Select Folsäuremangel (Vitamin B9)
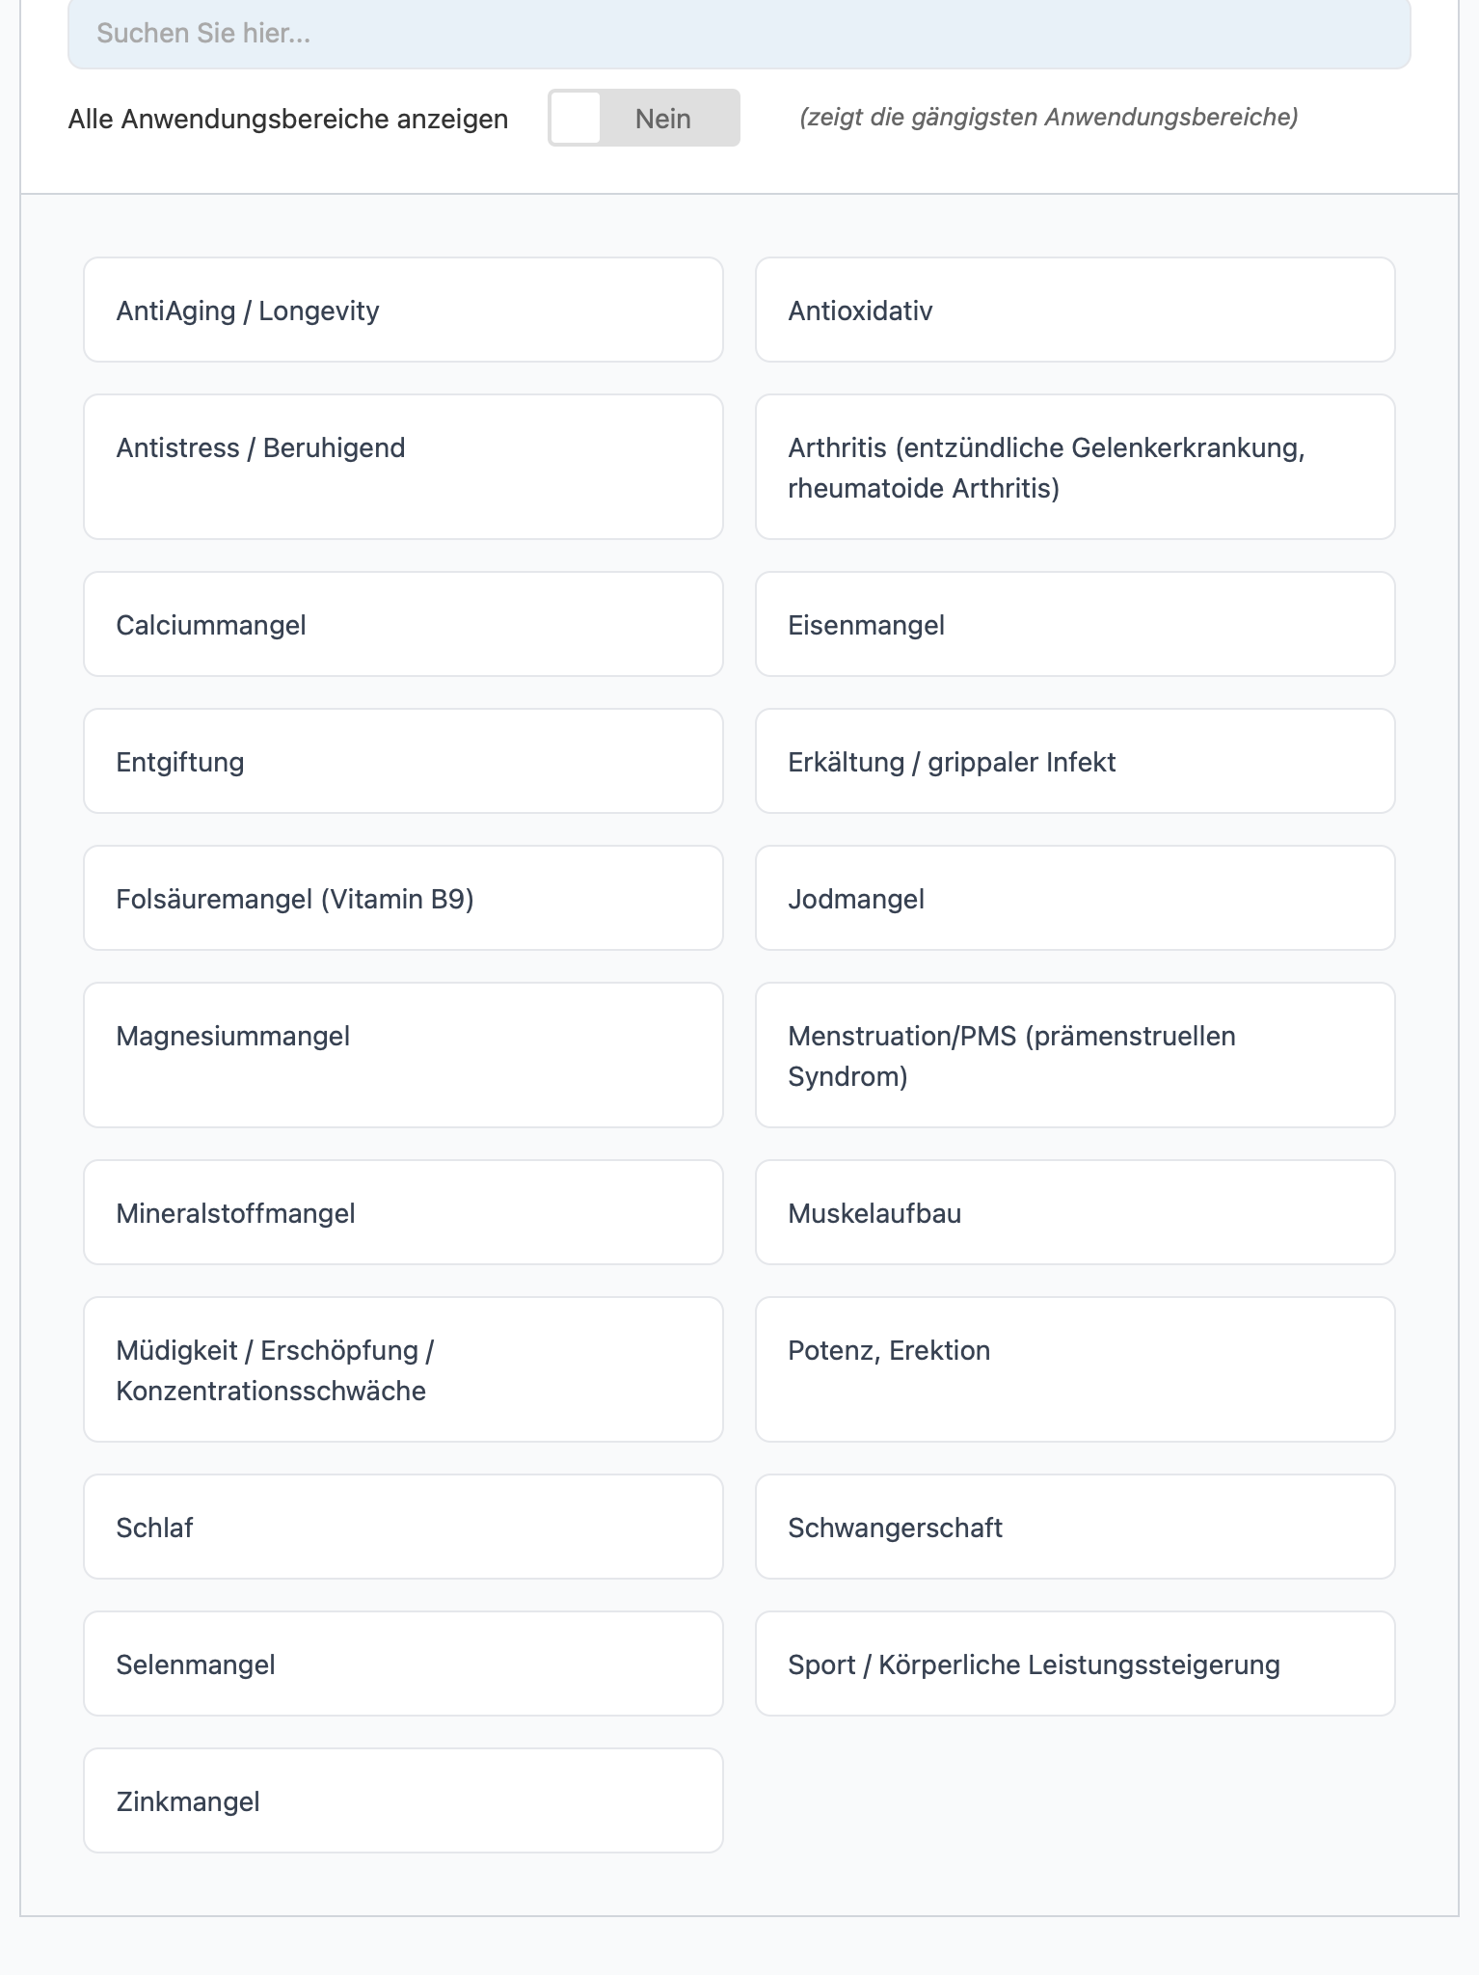The width and height of the screenshot is (1479, 1975). pyautogui.click(x=403, y=898)
